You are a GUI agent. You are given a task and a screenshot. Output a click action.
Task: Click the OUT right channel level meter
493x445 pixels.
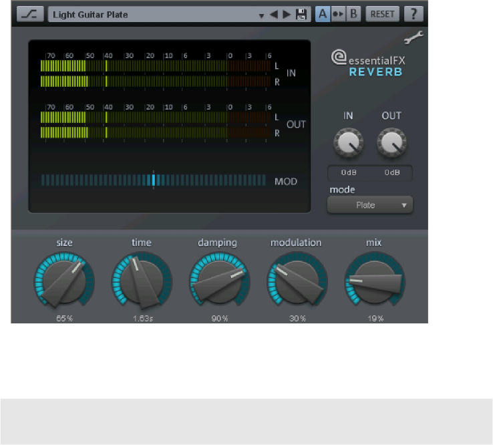tap(156, 133)
